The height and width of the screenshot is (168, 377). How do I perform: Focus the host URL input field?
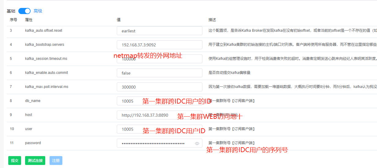click(147, 115)
